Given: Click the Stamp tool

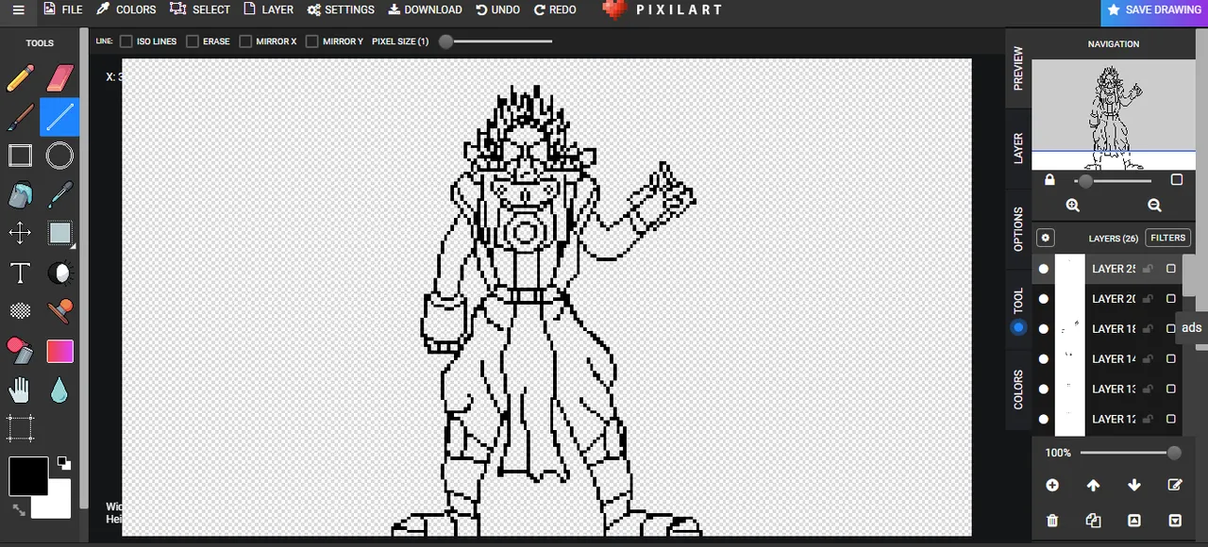Looking at the screenshot, I should click(x=59, y=310).
